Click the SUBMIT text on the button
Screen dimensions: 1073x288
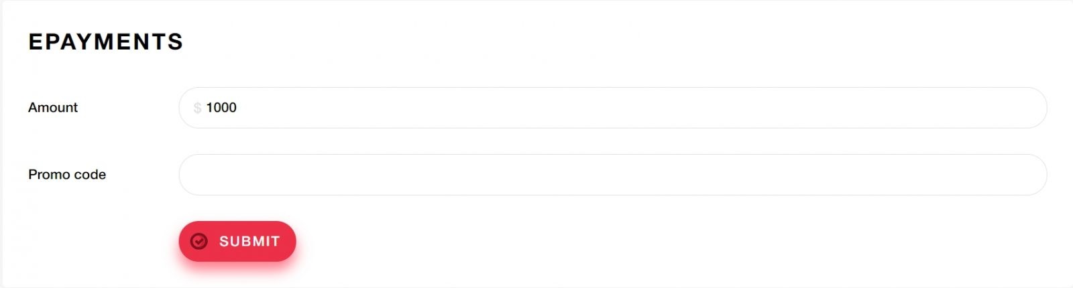point(249,241)
